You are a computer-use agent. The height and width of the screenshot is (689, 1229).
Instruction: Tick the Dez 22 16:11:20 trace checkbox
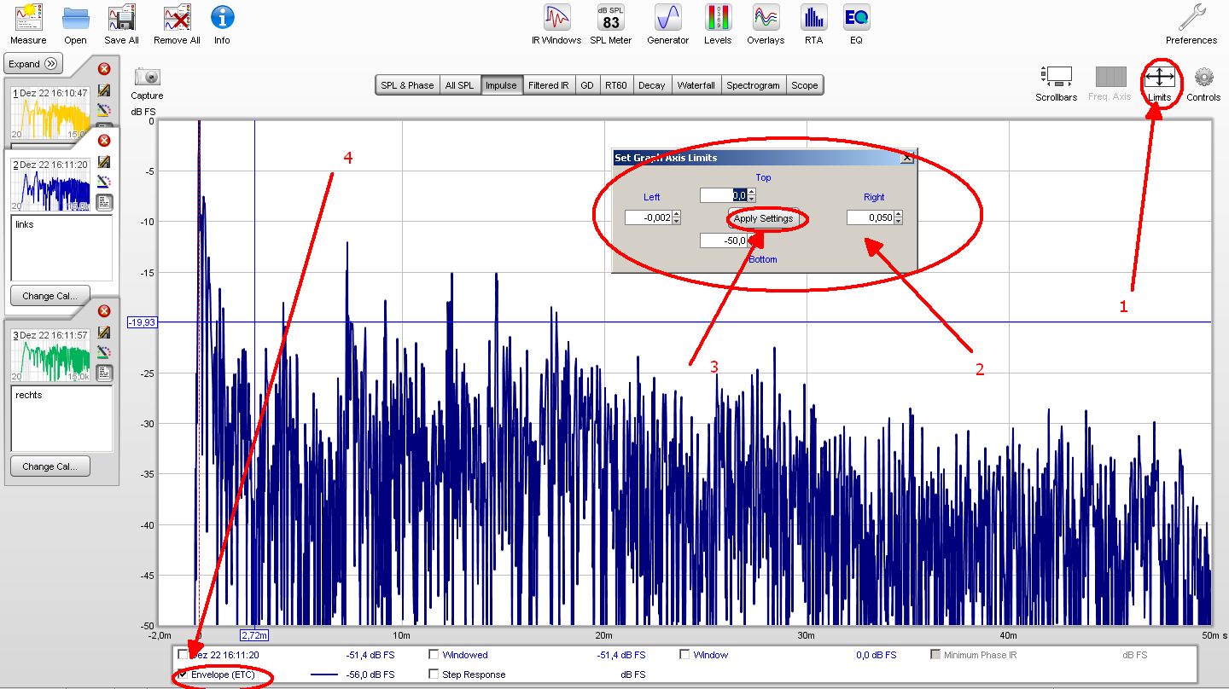[x=183, y=654]
